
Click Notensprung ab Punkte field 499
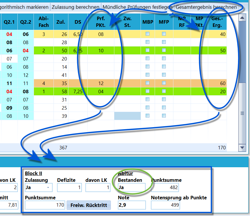pos(165,205)
